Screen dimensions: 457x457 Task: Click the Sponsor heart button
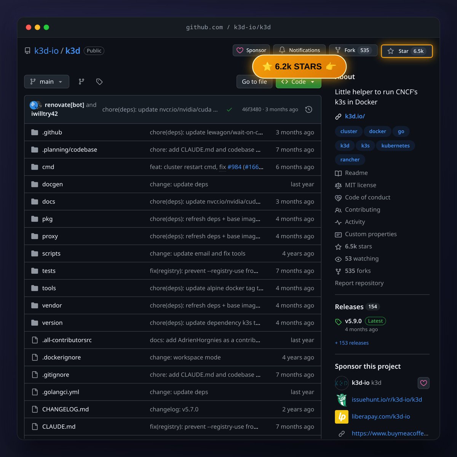(251, 50)
